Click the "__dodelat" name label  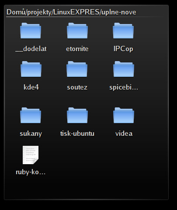click(31, 49)
